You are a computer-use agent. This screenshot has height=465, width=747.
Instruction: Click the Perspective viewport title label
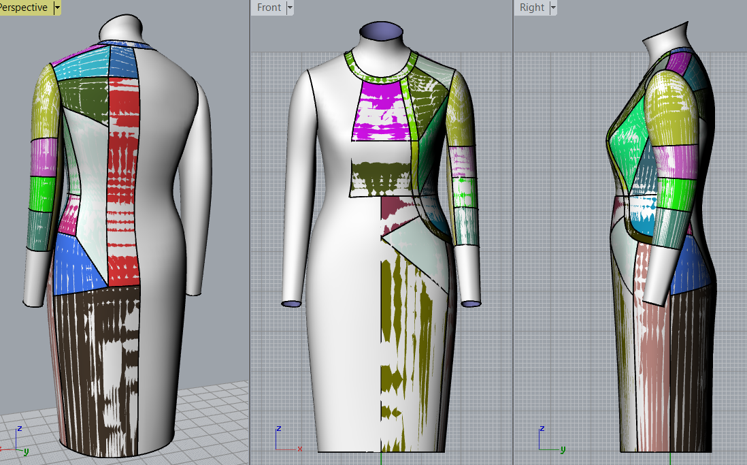point(24,7)
